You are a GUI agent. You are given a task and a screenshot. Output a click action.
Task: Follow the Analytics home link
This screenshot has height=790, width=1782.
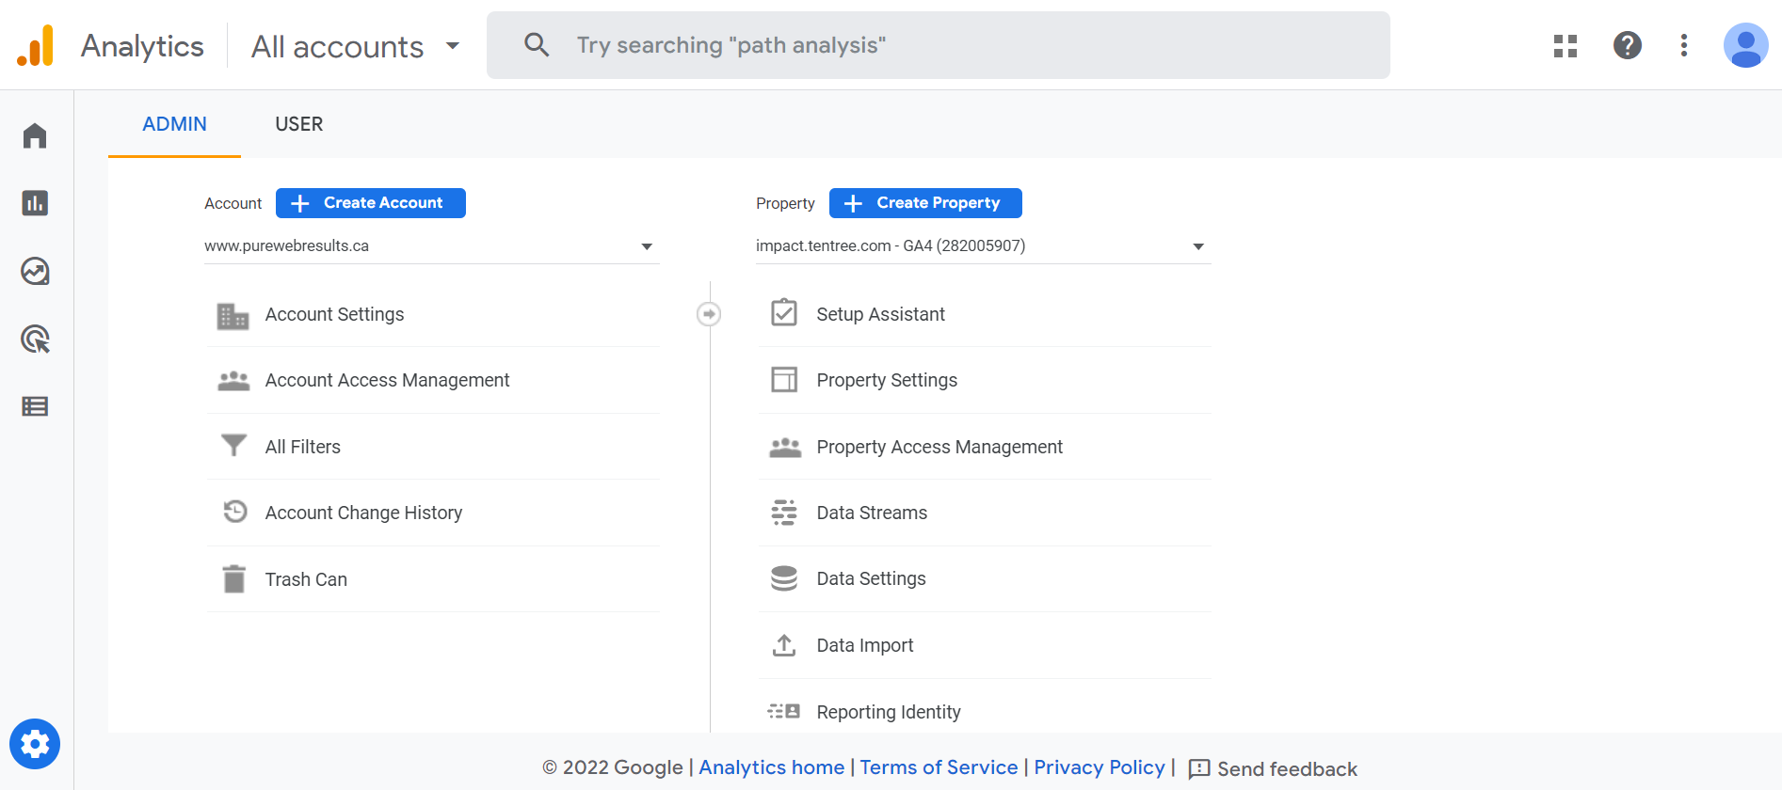pyautogui.click(x=772, y=767)
